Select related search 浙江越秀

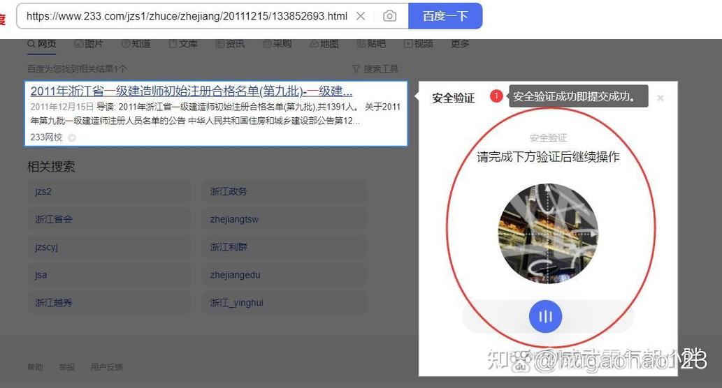pos(110,302)
